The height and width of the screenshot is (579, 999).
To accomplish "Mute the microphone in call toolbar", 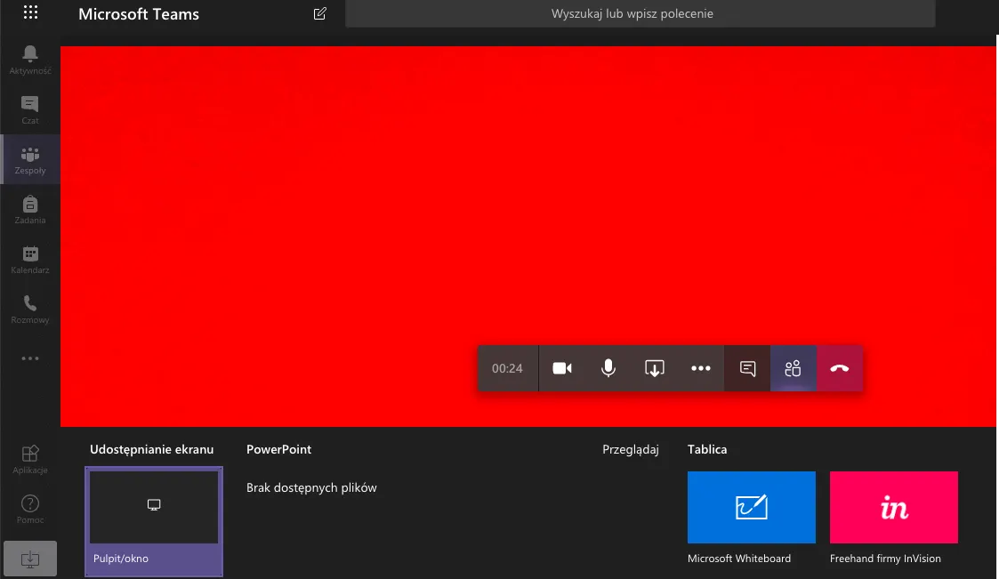I will click(608, 368).
